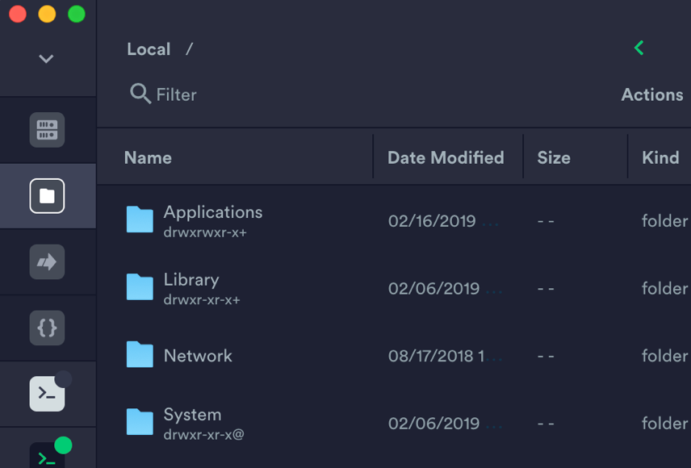The image size is (691, 468).
Task: Open the Network folder
Action: 198,355
